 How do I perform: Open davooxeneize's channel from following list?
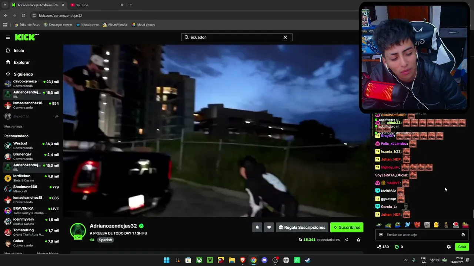click(31, 83)
